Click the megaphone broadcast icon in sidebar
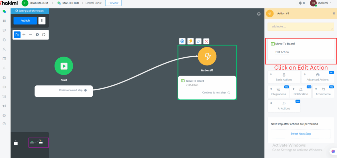Viewport: 337px width, 158px height. pos(4,106)
